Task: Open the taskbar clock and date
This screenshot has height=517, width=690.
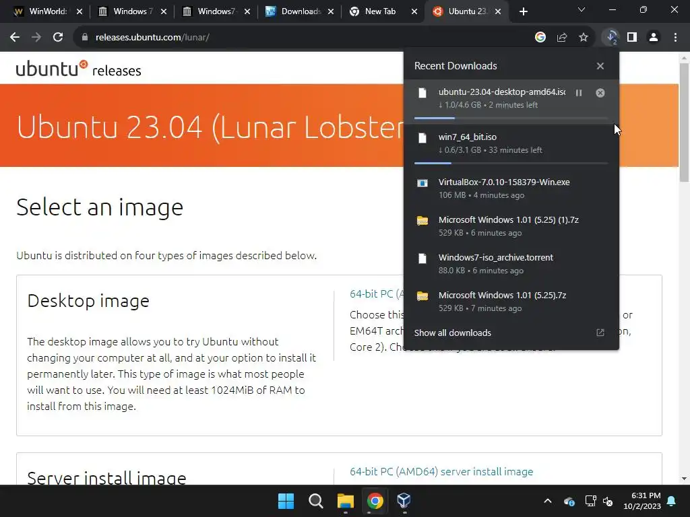Action: [x=642, y=501]
